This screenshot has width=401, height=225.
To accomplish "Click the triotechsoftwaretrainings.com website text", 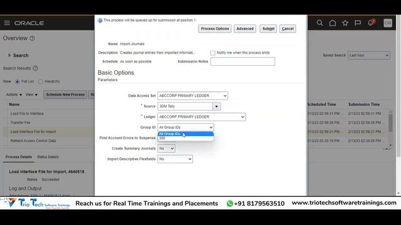I will coord(344,203).
